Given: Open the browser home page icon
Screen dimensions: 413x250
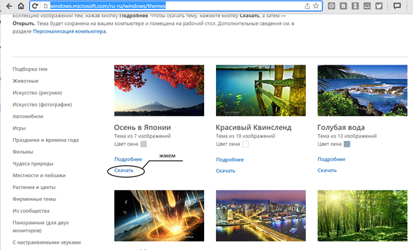Looking at the screenshot, I should point(21,6).
